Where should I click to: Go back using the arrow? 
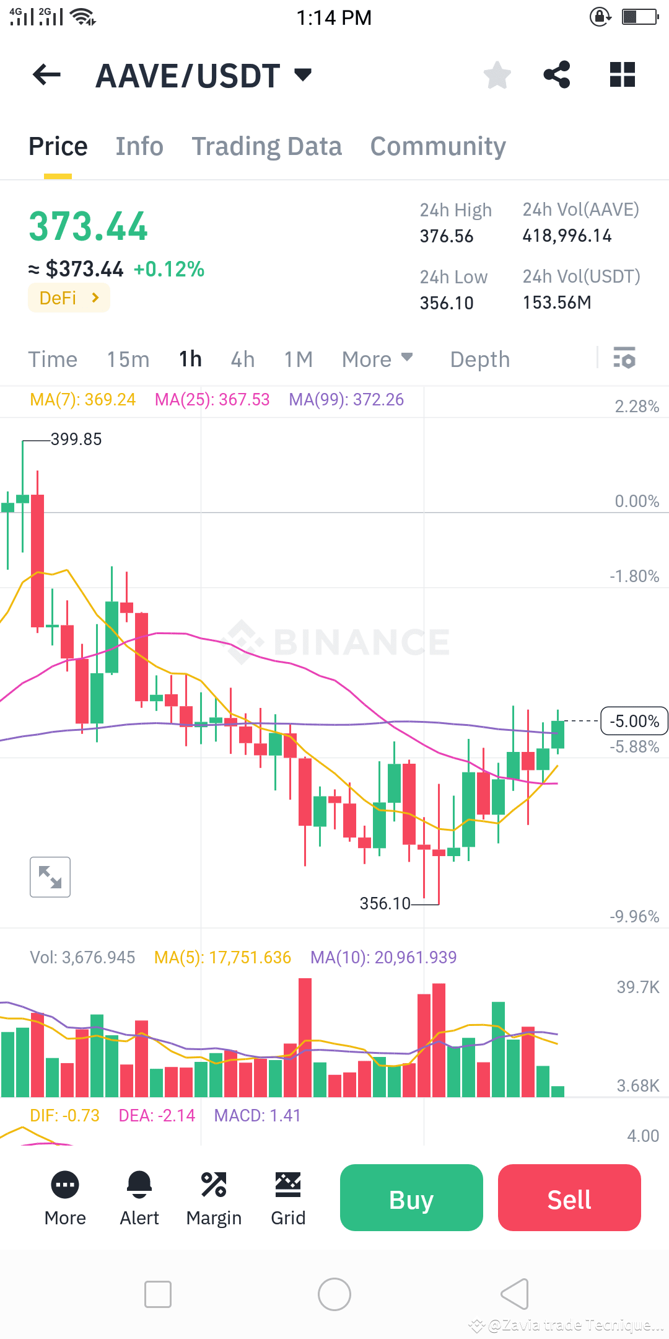45,74
